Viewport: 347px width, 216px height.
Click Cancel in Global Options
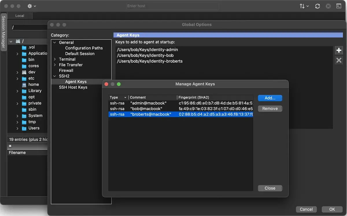[306, 209]
